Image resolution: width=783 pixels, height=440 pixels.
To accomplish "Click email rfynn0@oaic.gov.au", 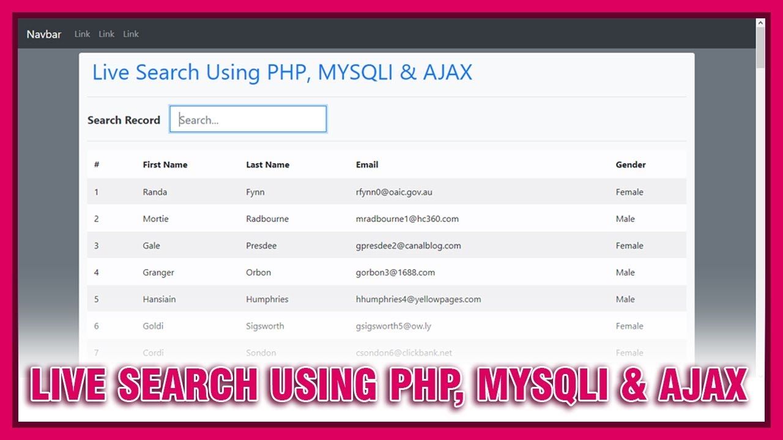I will pyautogui.click(x=394, y=192).
